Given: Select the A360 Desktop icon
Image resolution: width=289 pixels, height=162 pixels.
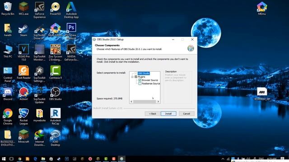Looking at the screenshot, I should (55, 138).
